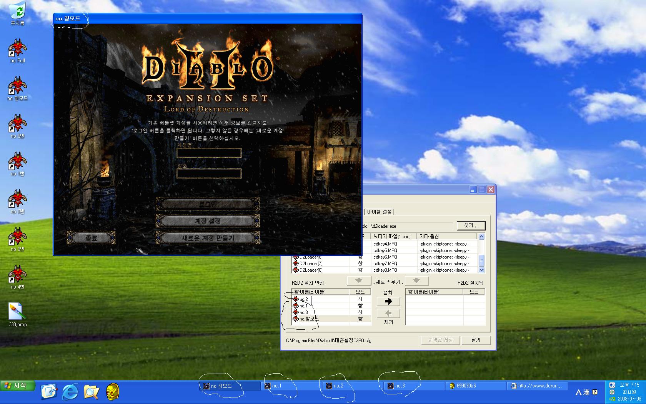The height and width of the screenshot is (404, 646).
Task: Click the loader list scrollbar down arrow
Action: point(481,270)
